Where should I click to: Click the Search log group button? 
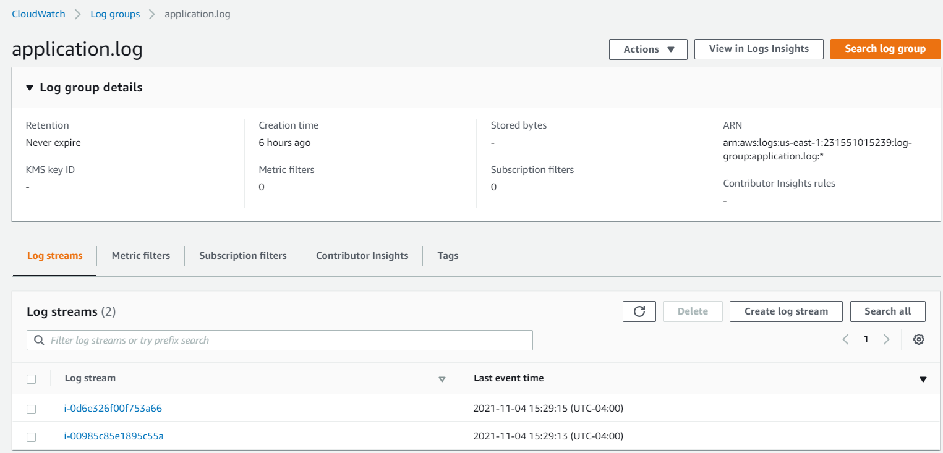[885, 49]
